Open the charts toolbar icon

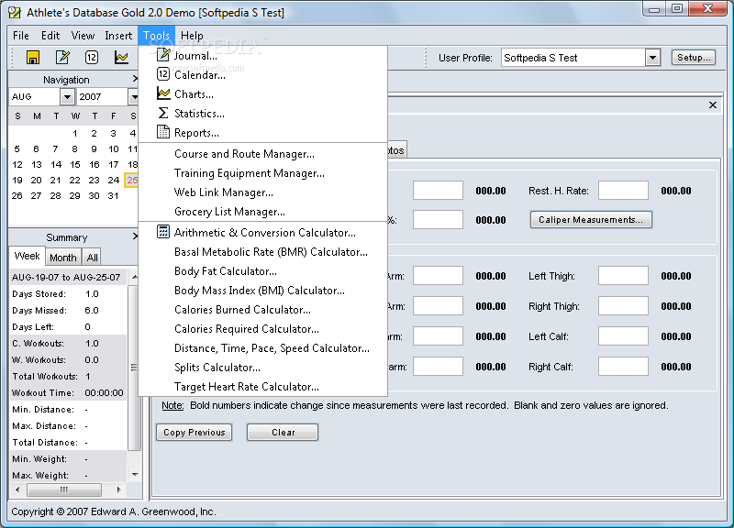(x=121, y=58)
